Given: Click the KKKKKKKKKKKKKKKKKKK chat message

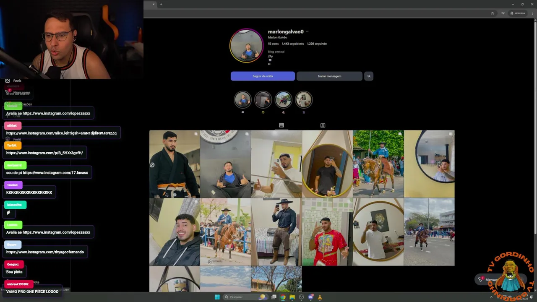Looking at the screenshot, I should coord(29,193).
